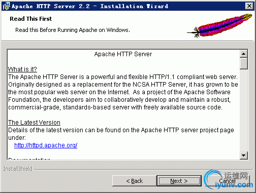Open the http://httpd.apache.org/ link
This screenshot has height=193, width=256.
click(x=46, y=145)
